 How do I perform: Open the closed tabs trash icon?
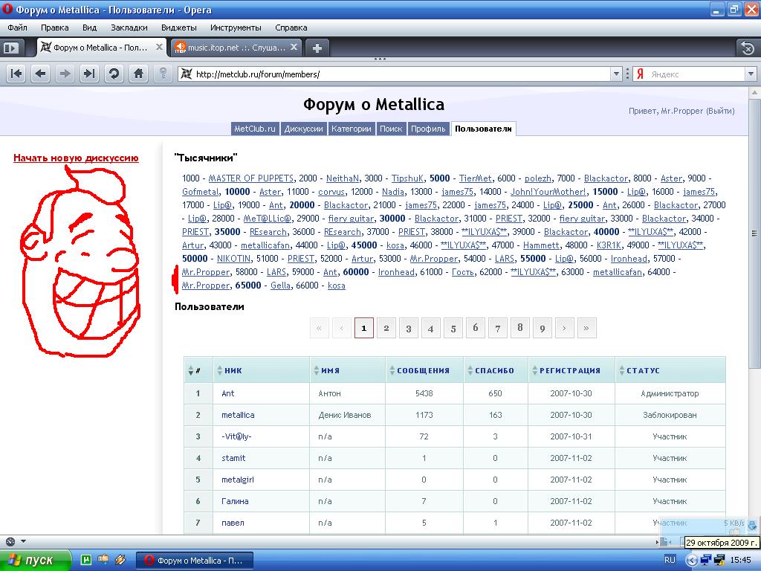pos(747,48)
